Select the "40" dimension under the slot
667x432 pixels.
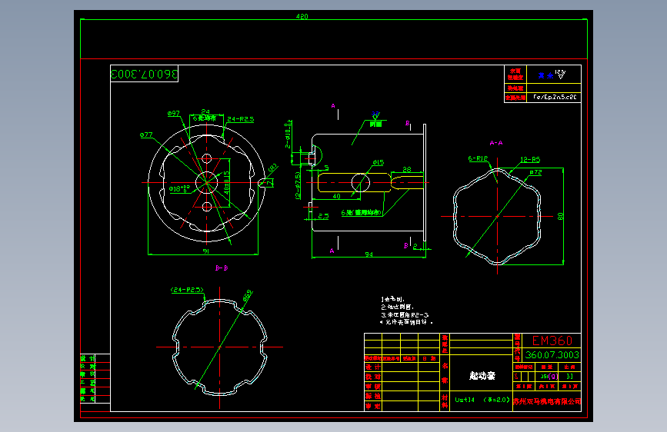(336, 196)
